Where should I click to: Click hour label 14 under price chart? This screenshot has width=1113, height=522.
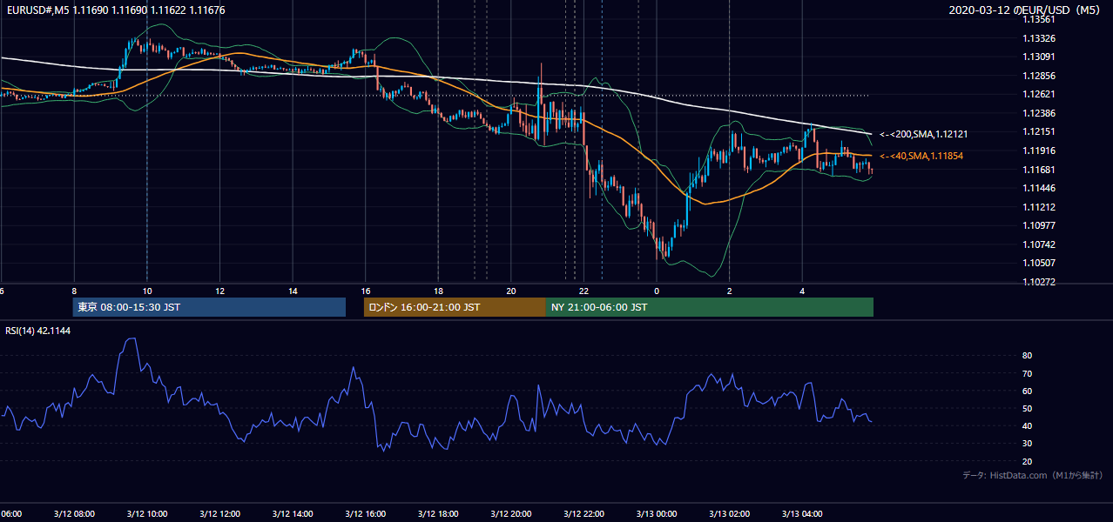293,291
